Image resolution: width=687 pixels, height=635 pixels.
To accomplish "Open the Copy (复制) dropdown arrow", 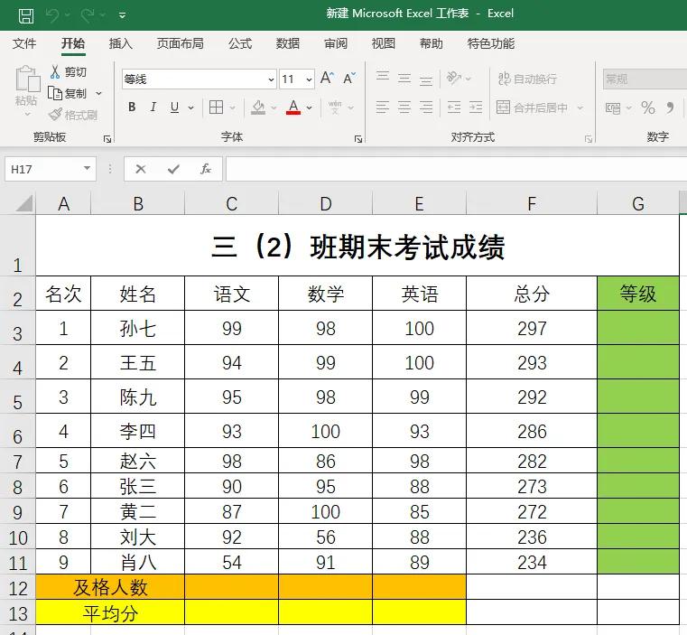I will [x=98, y=93].
